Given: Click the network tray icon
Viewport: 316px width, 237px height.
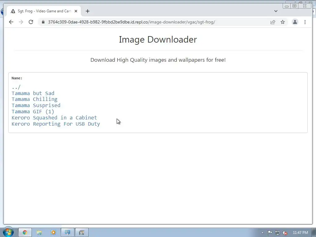Looking at the screenshot, I should tap(277, 233).
